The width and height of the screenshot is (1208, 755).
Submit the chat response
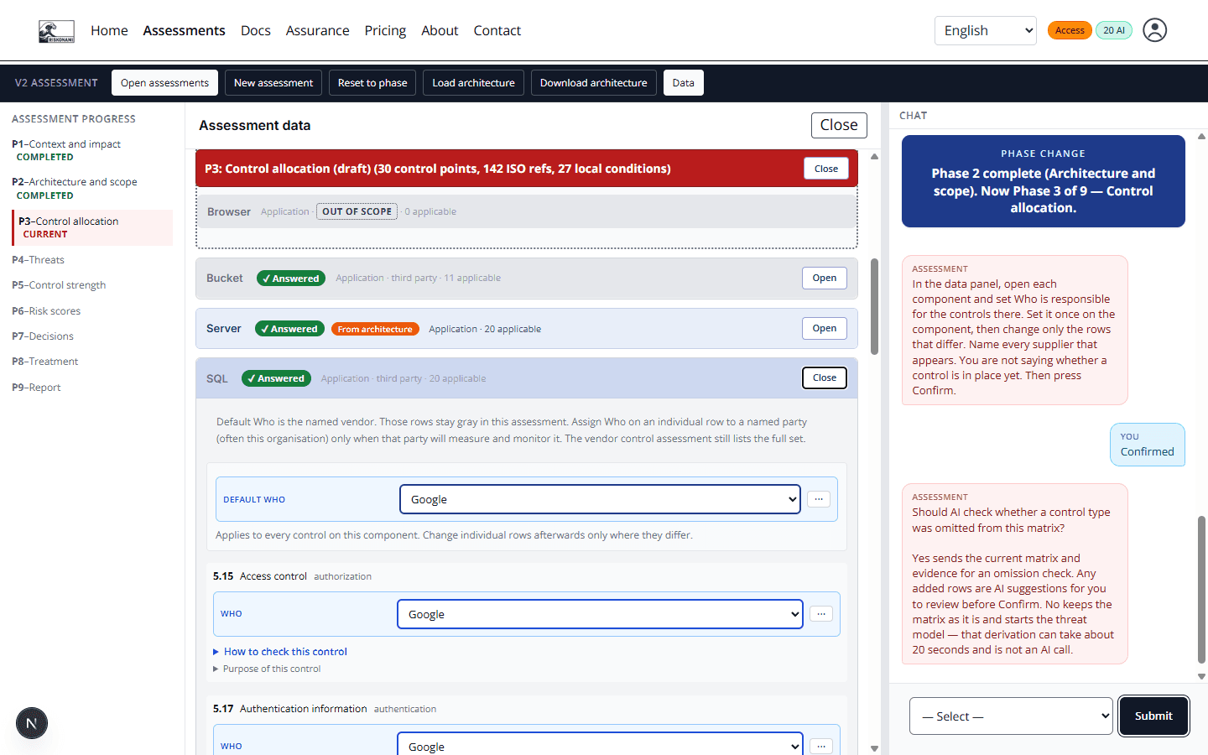1153,716
